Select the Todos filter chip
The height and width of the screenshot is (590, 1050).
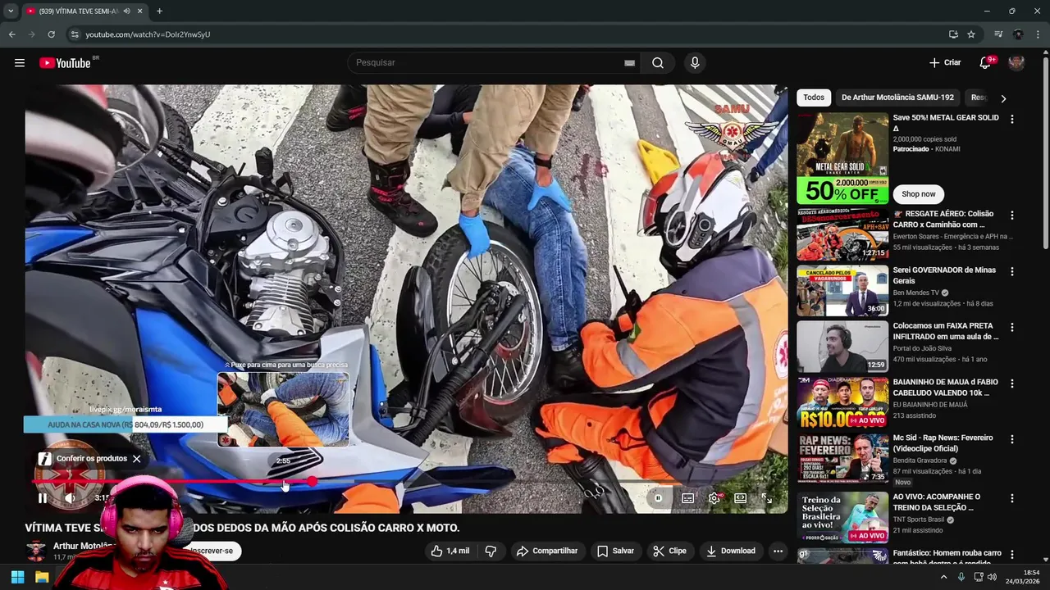(x=814, y=98)
